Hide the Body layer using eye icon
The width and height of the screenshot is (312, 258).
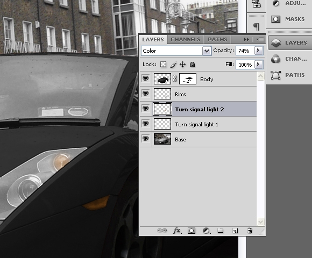(x=146, y=78)
